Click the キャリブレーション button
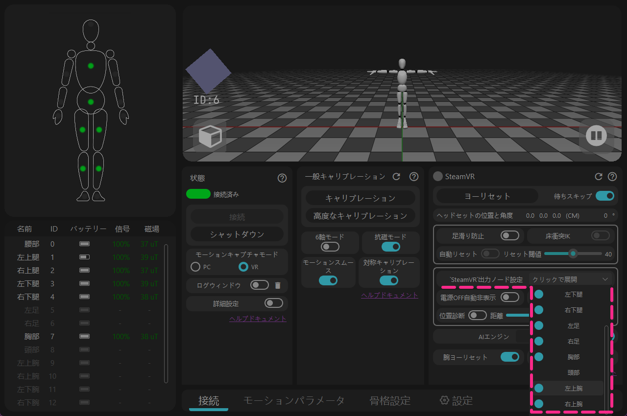The width and height of the screenshot is (627, 416). click(x=361, y=198)
